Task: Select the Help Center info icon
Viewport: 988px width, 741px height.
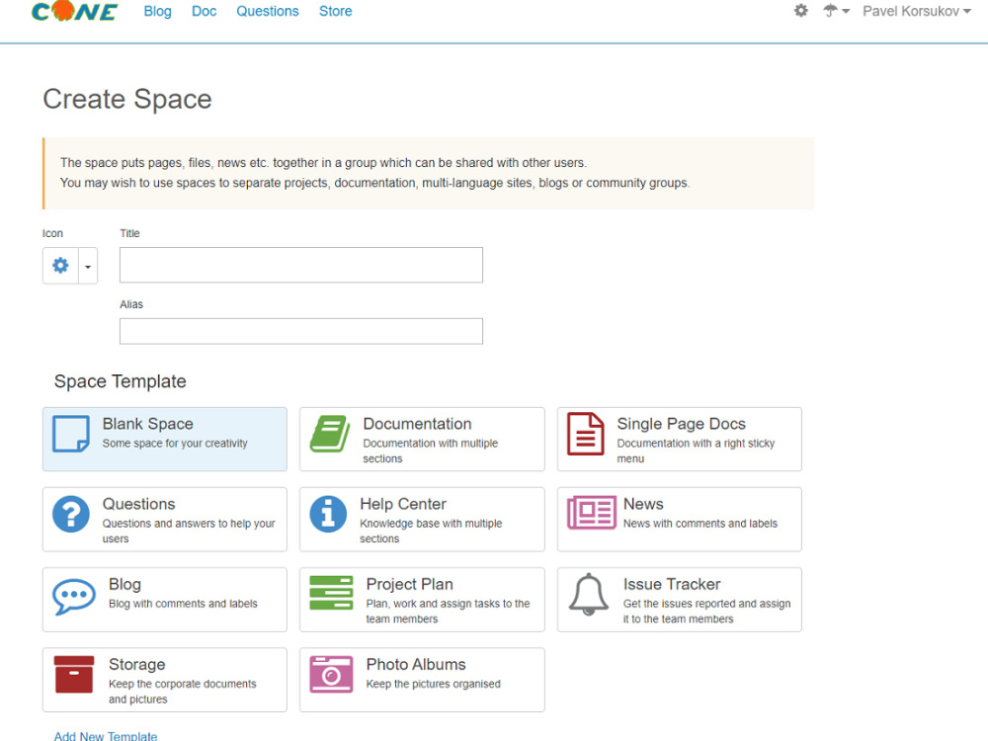Action: coord(328,514)
